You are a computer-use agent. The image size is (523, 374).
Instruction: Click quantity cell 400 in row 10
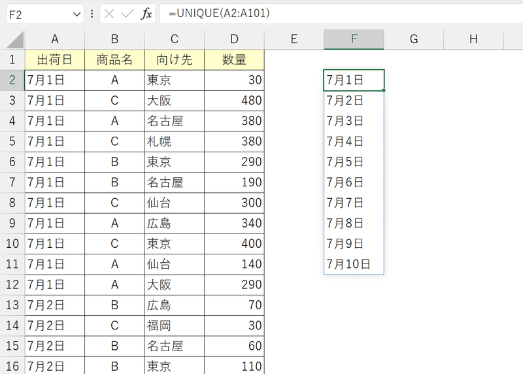pyautogui.click(x=234, y=243)
